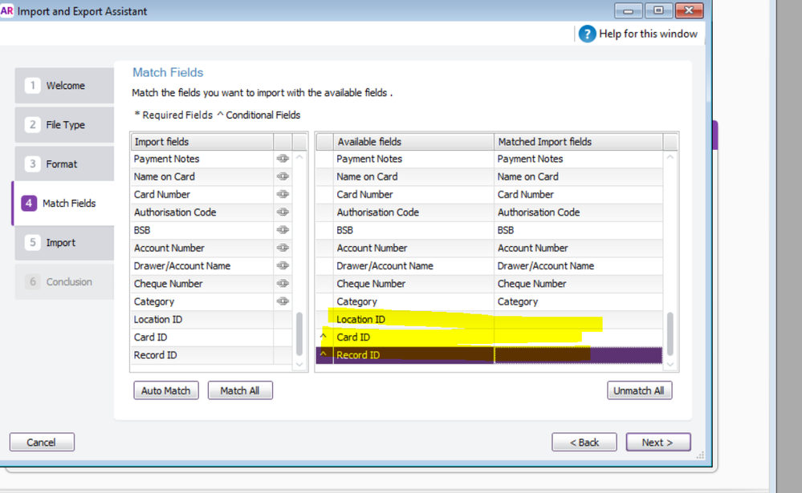
Task: Click link icon beside Card Number import field
Action: (x=283, y=195)
